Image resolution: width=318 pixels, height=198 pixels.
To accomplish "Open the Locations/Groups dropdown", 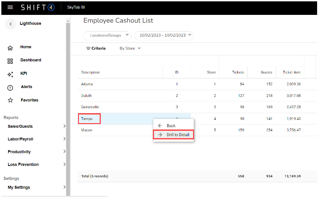I will click(107, 35).
